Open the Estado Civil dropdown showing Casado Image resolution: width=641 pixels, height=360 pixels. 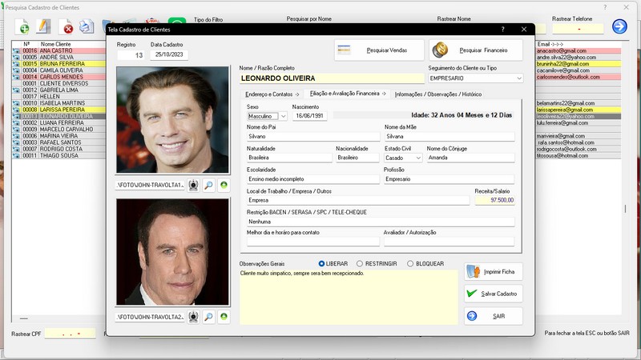point(417,158)
